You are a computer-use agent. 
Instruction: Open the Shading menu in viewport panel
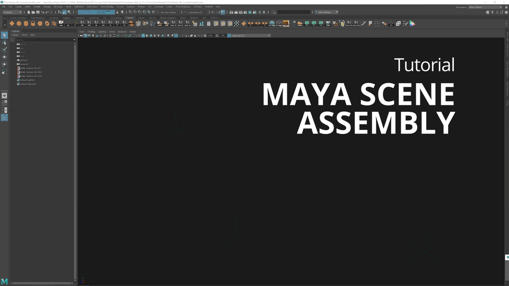[91, 31]
